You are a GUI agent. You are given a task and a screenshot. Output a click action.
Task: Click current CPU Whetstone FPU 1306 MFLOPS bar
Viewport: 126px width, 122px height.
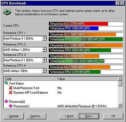tap(86, 28)
